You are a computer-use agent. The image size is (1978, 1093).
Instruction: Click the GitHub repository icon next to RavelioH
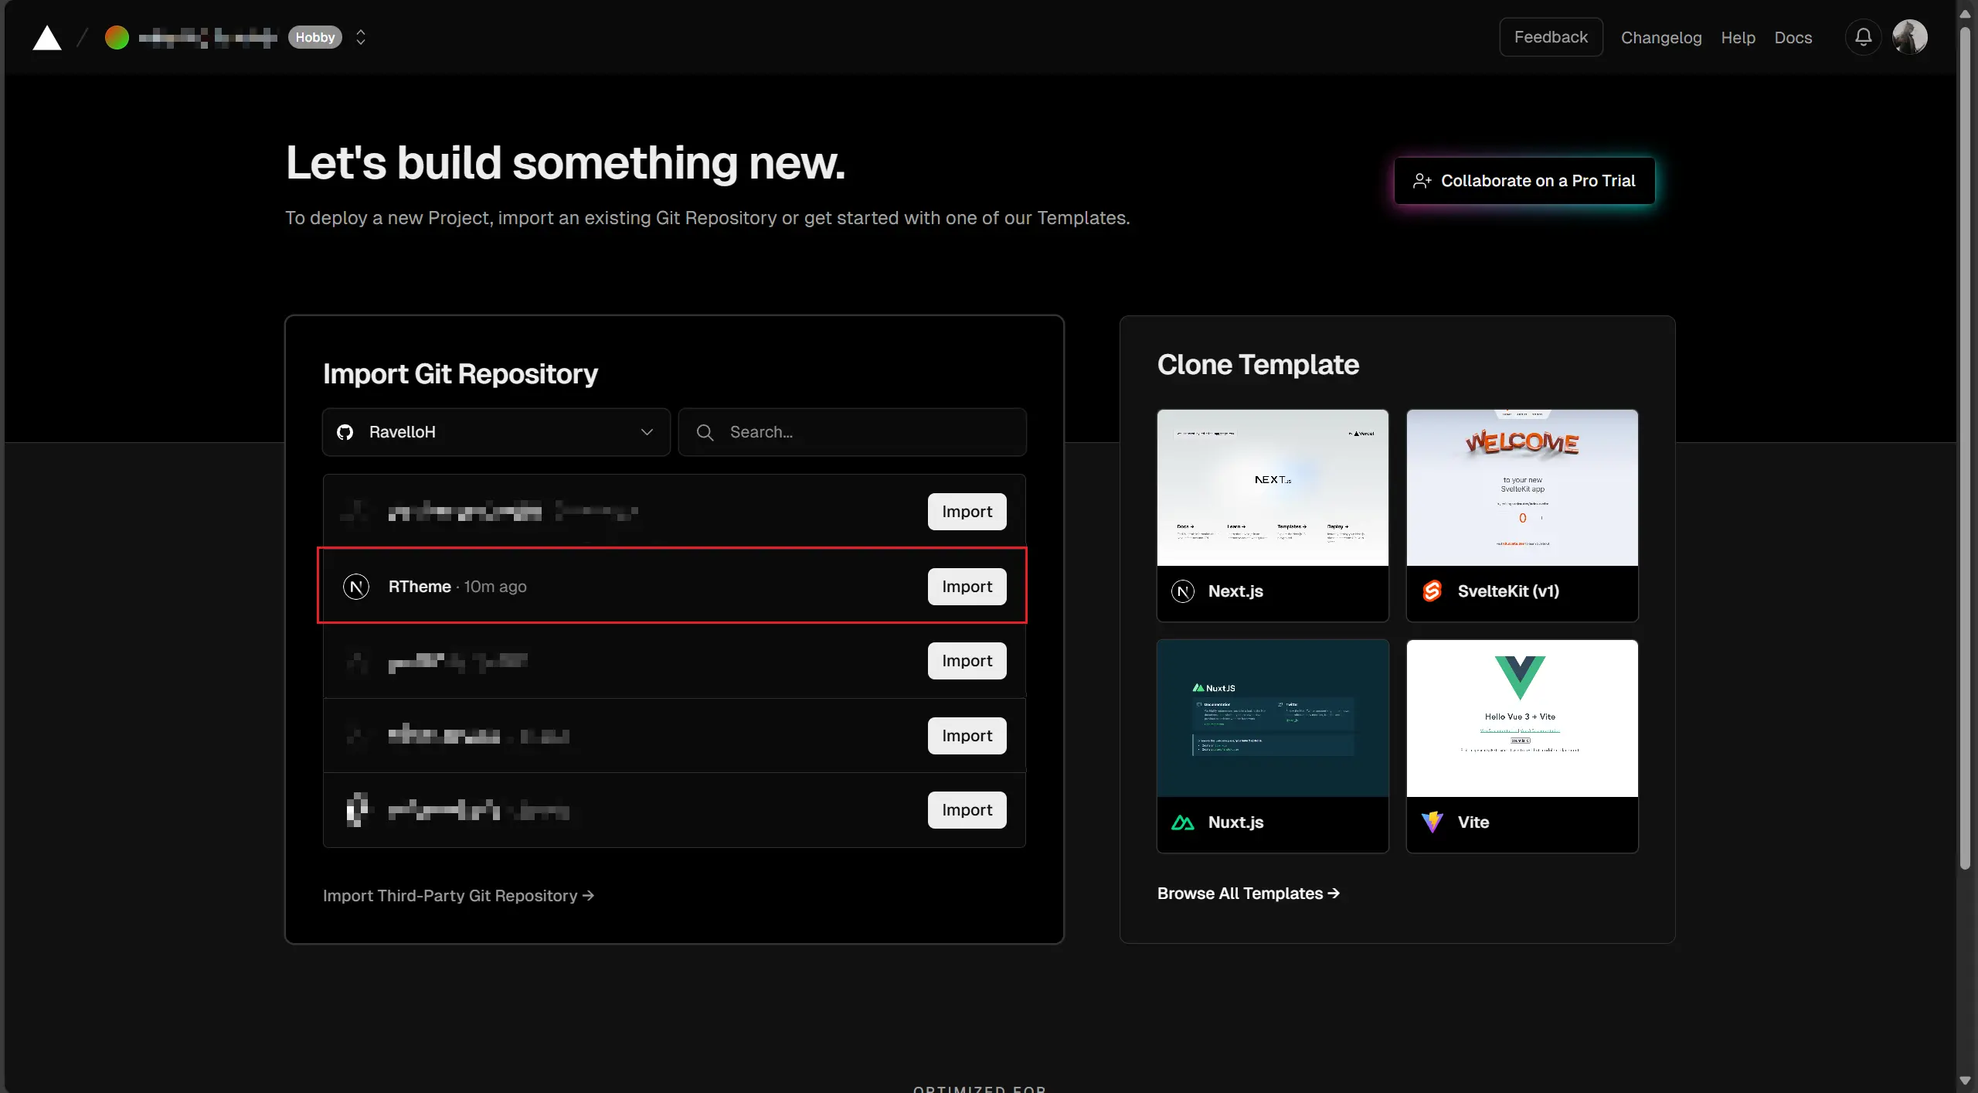(345, 431)
